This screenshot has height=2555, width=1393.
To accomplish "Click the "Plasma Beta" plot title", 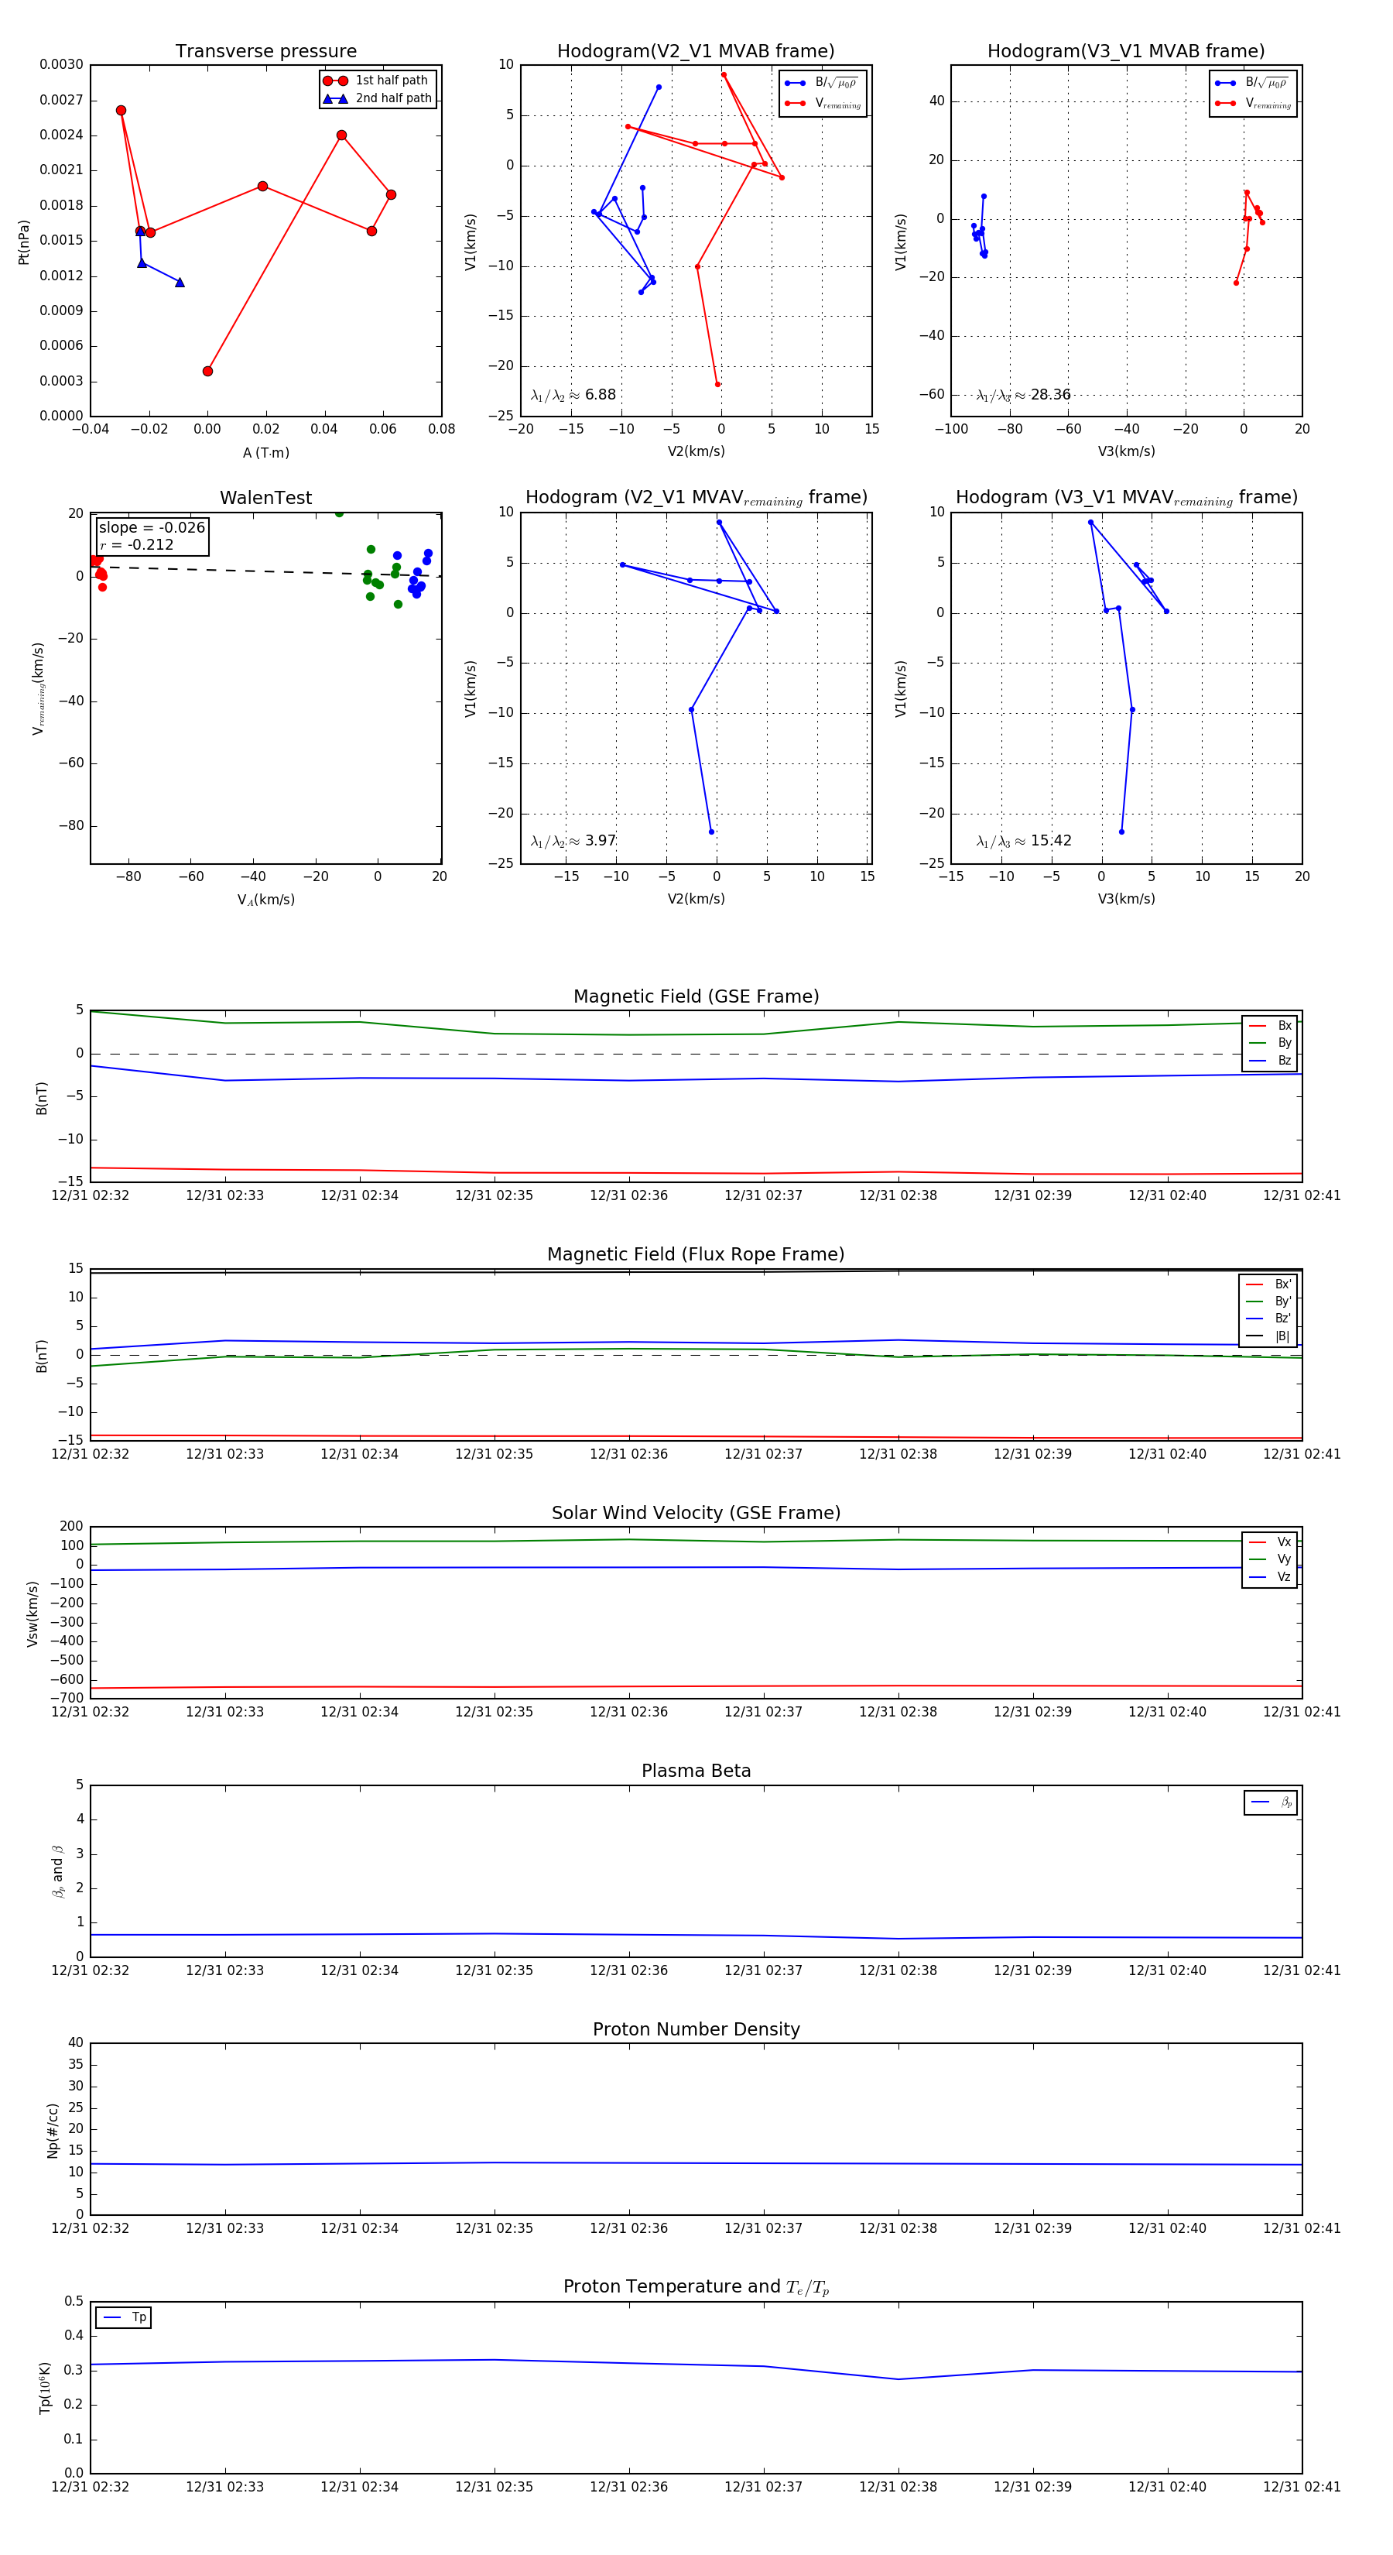I will click(x=696, y=1771).
